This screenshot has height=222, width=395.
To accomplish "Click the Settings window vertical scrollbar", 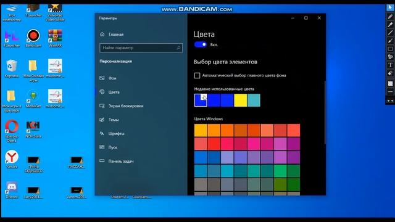I will tap(325, 112).
